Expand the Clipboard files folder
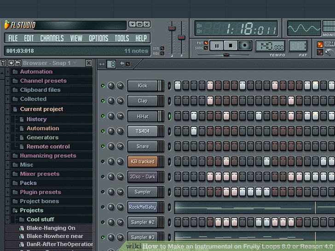The height and width of the screenshot is (251, 335). [x=7, y=90]
